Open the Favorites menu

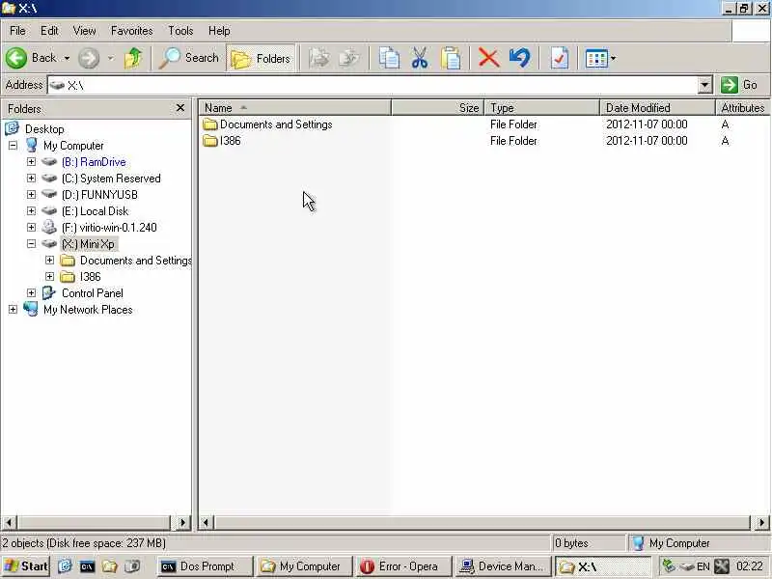point(131,31)
